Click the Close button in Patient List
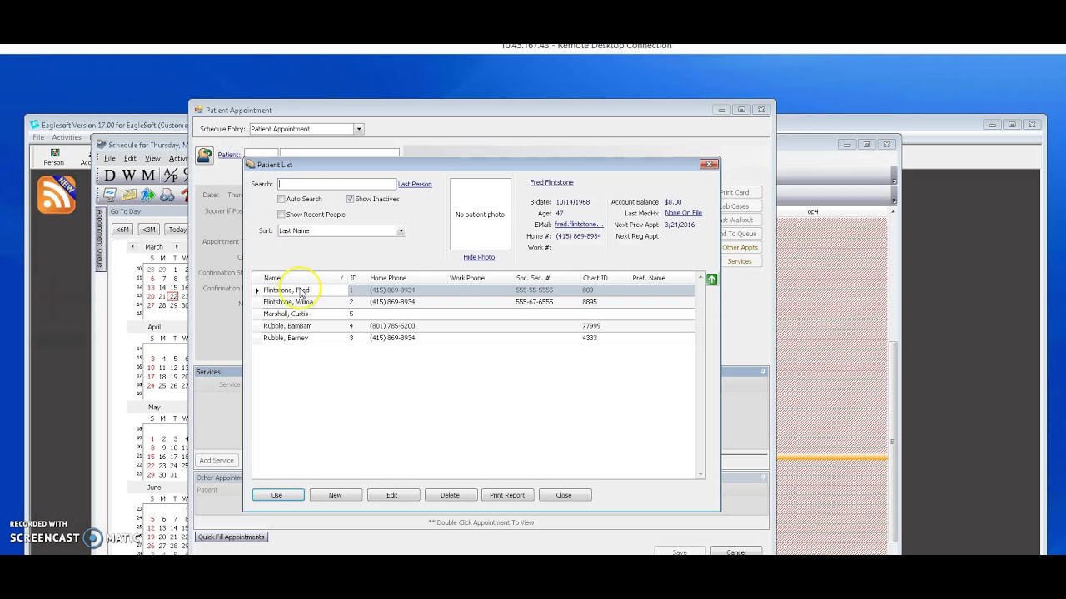This screenshot has height=599, width=1066. 564,495
